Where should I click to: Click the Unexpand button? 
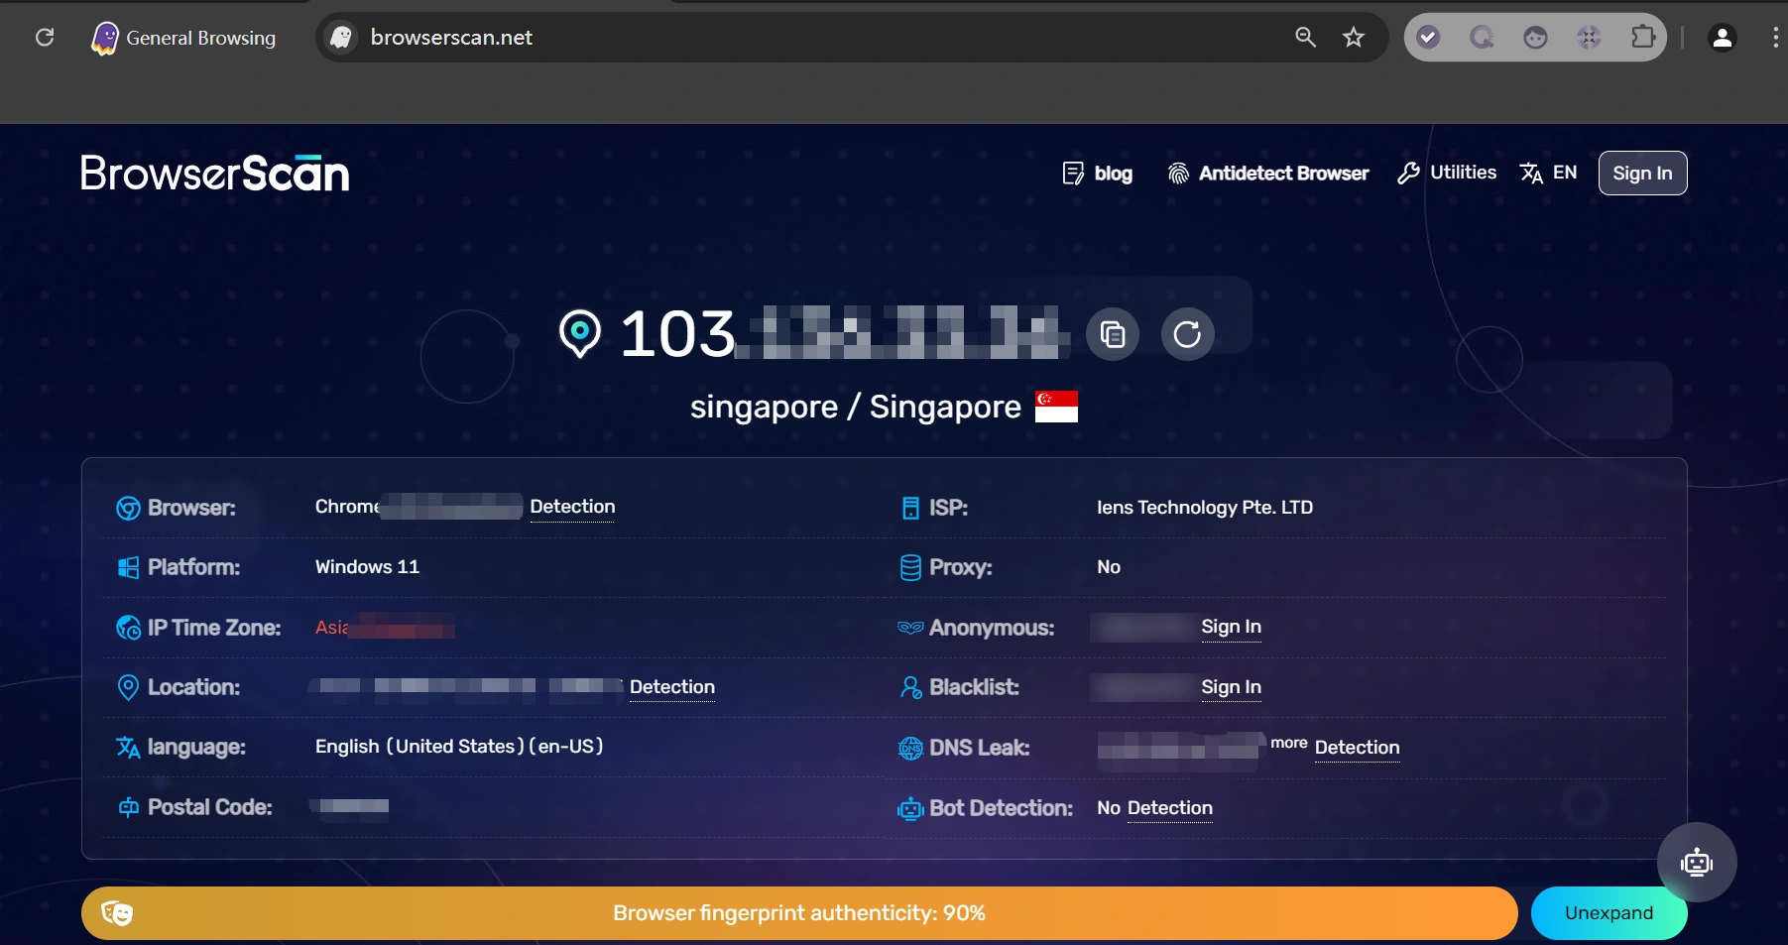point(1609,913)
